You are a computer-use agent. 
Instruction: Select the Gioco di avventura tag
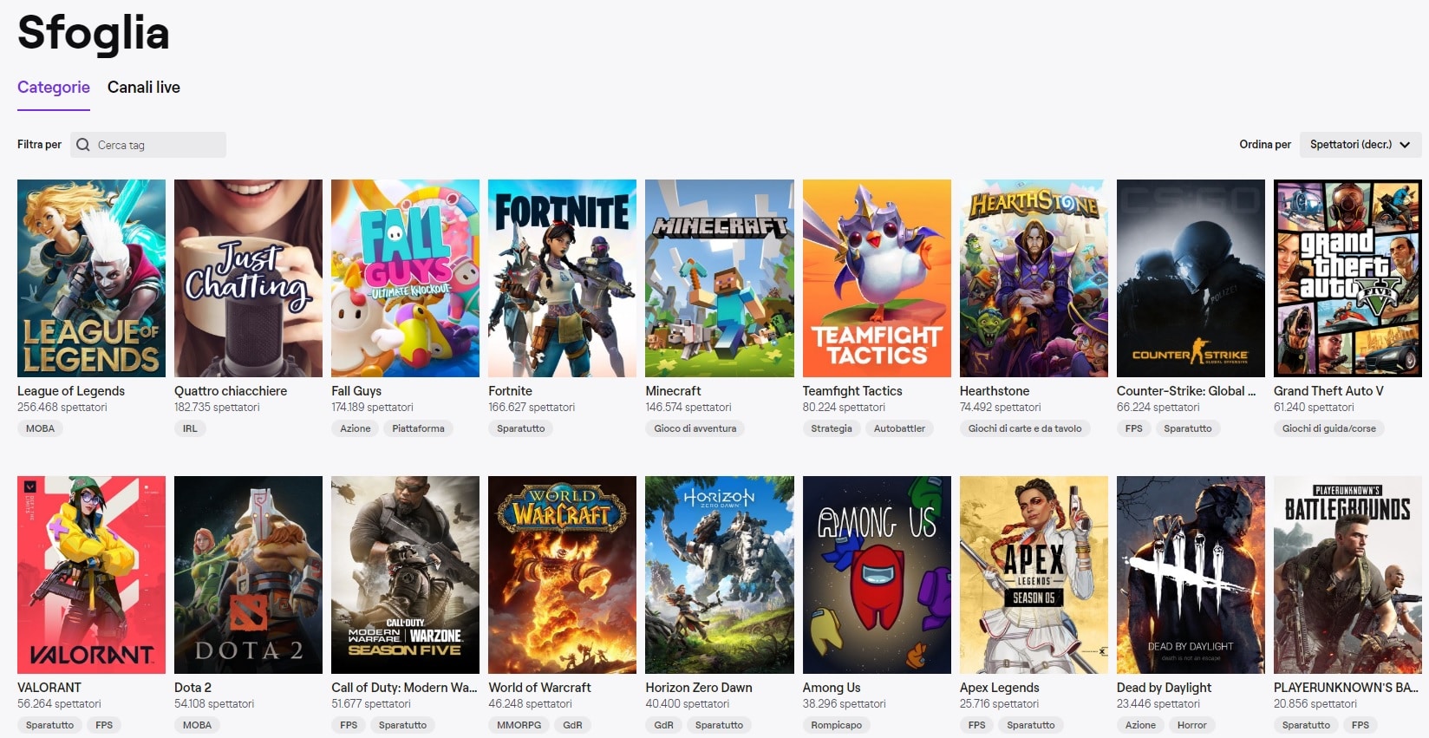tap(695, 428)
